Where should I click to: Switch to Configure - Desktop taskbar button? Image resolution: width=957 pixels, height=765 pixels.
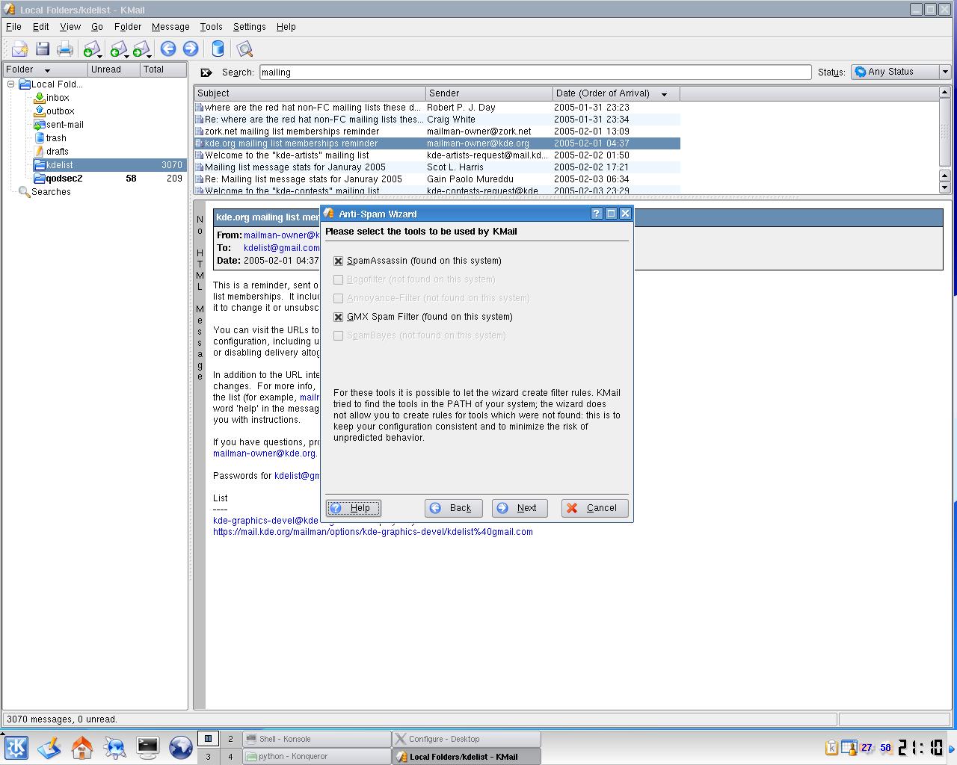point(466,739)
